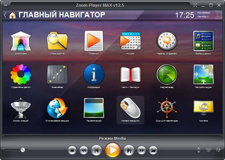Screen dimensions: 225x160
Task: Open the Library temple icon
Action: [x=21, y=41]
